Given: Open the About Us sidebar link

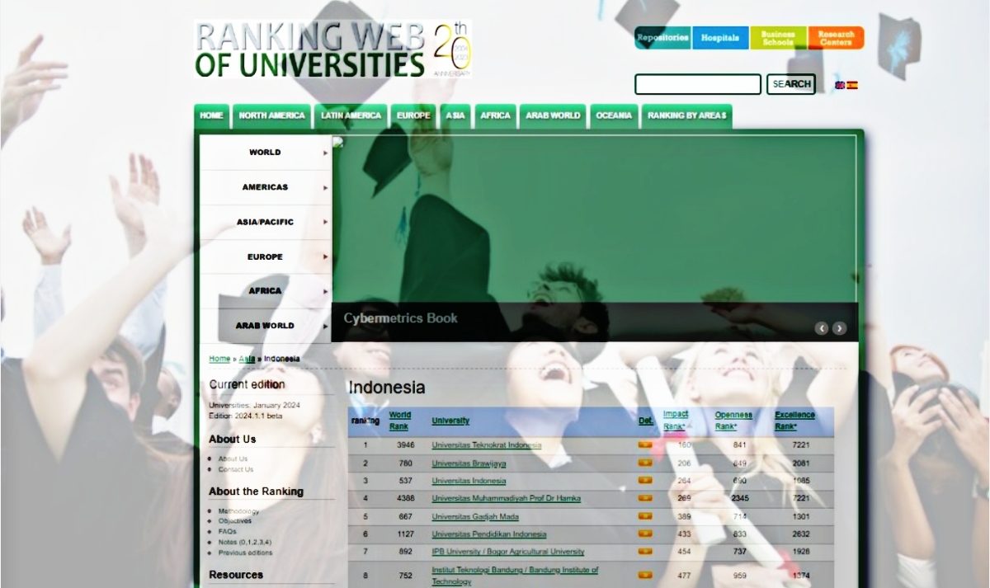Looking at the screenshot, I should pyautogui.click(x=233, y=459).
